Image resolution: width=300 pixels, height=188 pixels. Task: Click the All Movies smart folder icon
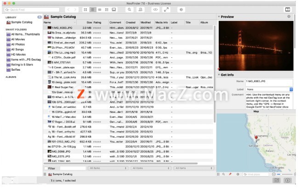8,39
